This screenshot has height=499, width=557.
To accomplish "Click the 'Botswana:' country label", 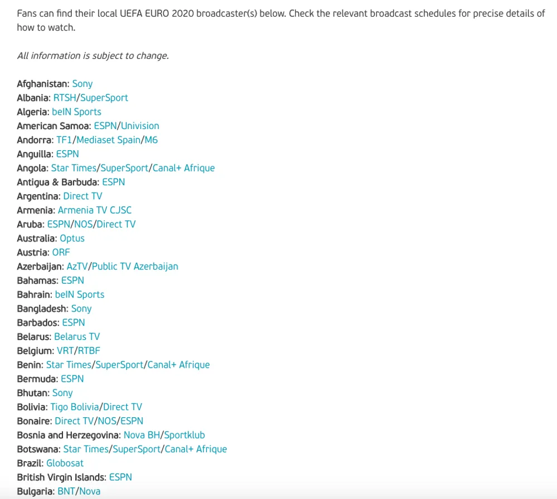I will [x=39, y=449].
